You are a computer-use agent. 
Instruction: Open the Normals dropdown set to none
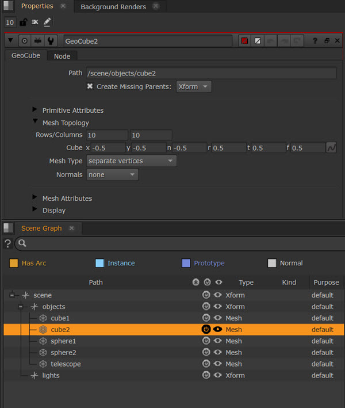point(112,174)
